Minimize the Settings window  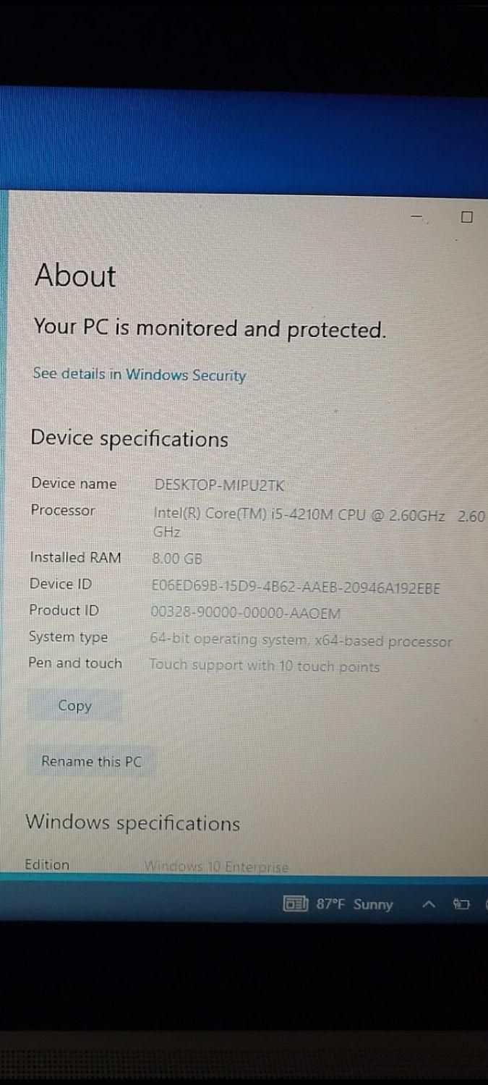pyautogui.click(x=418, y=217)
